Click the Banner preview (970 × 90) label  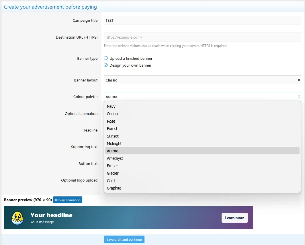pos(28,200)
